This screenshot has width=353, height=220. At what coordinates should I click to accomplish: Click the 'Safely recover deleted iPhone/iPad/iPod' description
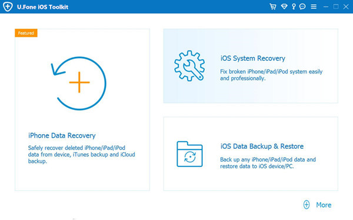(x=82, y=155)
